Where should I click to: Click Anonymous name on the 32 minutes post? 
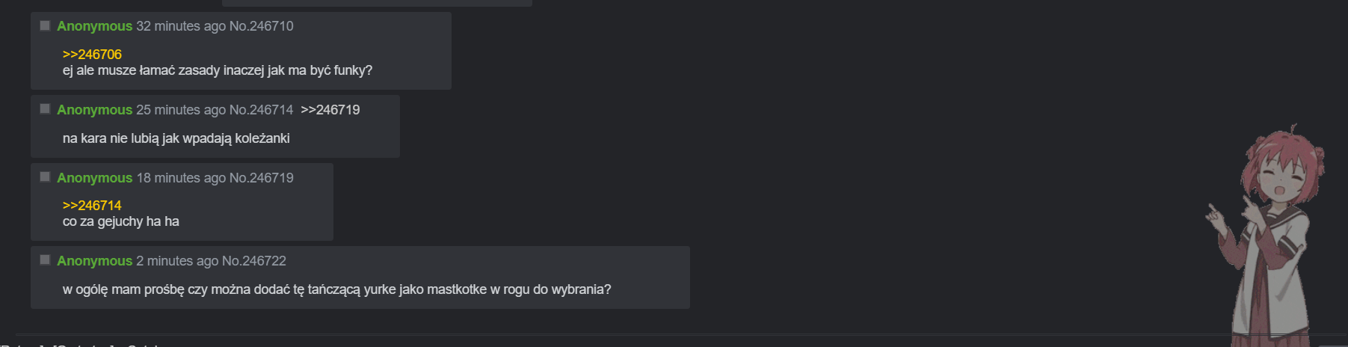(x=94, y=26)
